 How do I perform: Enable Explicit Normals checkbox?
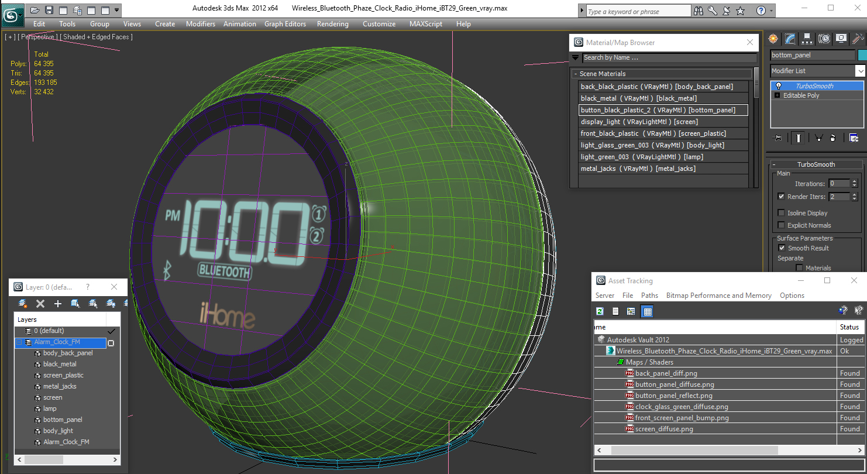[x=782, y=225]
